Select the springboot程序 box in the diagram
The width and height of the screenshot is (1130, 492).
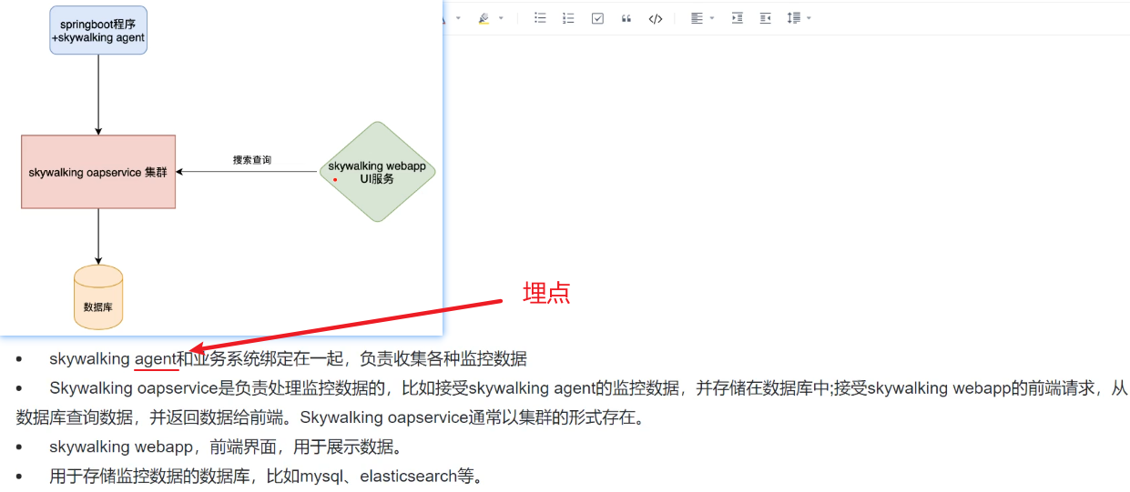tap(98, 31)
